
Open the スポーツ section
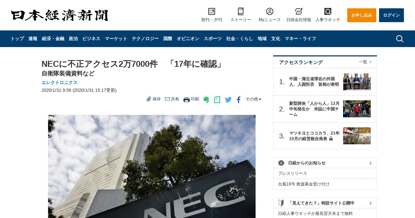tap(213, 39)
